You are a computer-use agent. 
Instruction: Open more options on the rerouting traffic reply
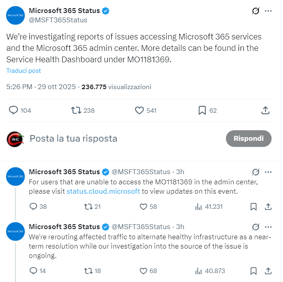(x=268, y=227)
